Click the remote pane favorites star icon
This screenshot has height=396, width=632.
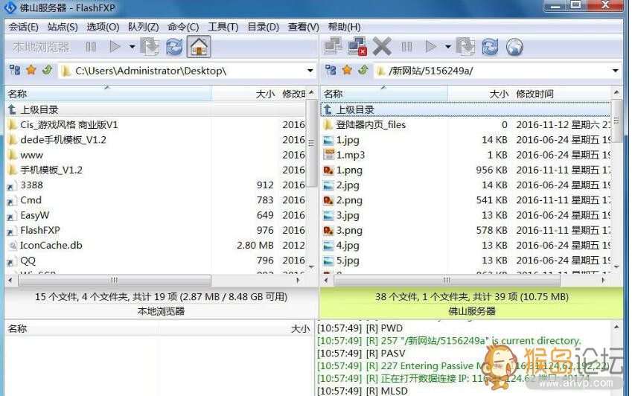tap(347, 70)
